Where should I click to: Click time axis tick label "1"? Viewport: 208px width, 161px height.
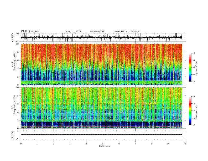(x=37, y=144)
